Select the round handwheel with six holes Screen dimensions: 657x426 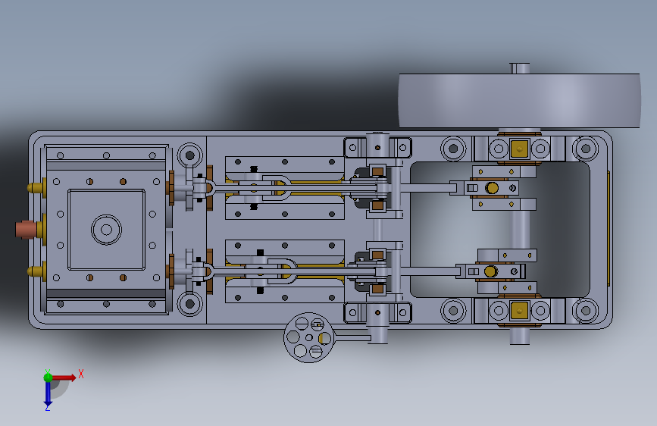[x=309, y=337]
